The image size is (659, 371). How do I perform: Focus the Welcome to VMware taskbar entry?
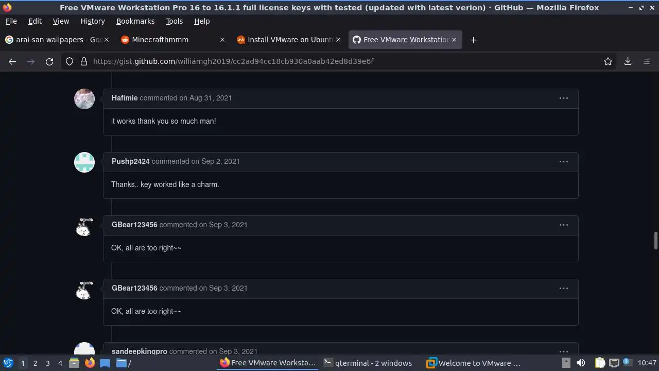[x=474, y=363]
